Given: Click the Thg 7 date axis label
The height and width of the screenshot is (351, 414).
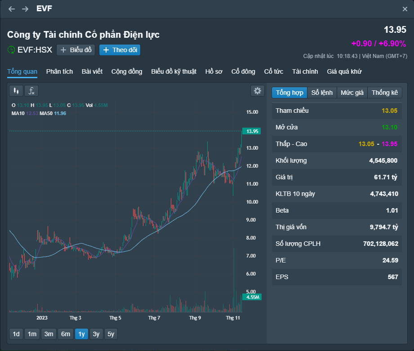Looking at the screenshot, I should [154, 318].
